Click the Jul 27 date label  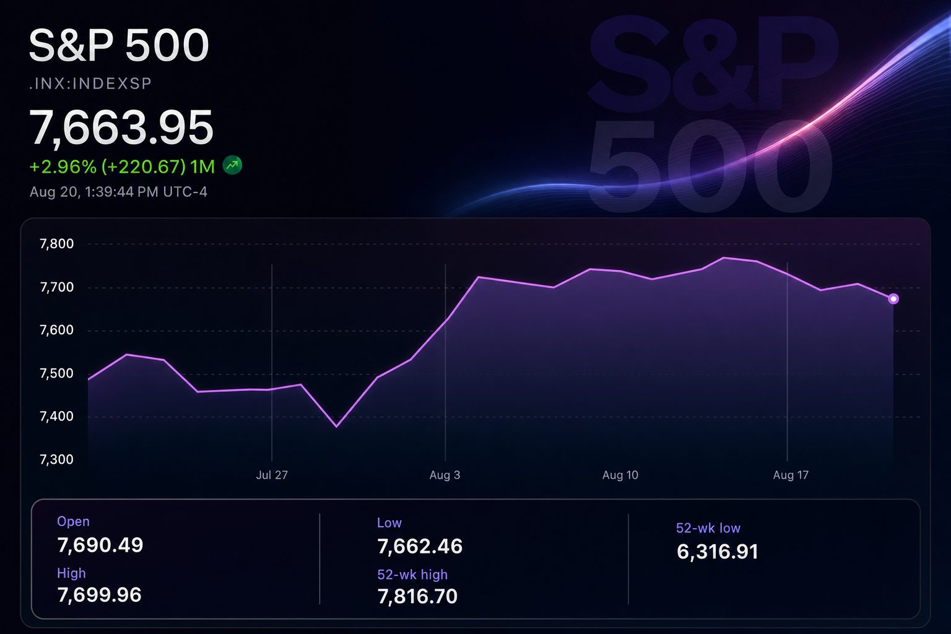pyautogui.click(x=272, y=475)
